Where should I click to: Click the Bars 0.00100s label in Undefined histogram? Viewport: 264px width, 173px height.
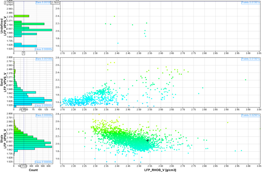(43, 3)
